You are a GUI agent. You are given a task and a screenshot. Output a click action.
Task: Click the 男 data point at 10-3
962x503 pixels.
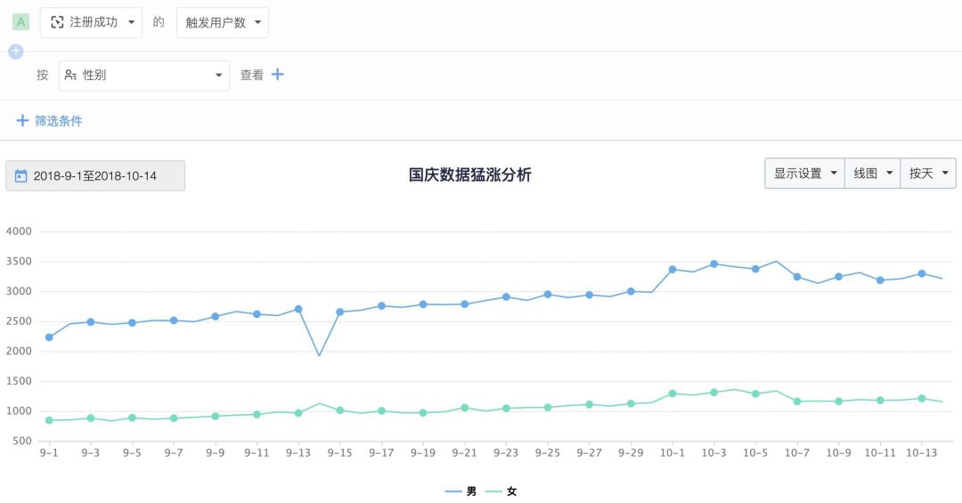click(713, 264)
